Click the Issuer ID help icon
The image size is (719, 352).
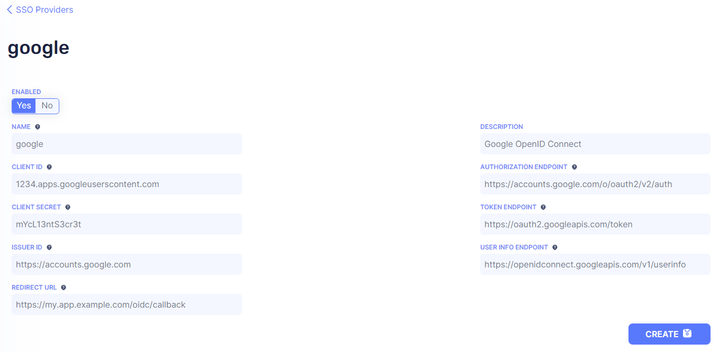49,247
